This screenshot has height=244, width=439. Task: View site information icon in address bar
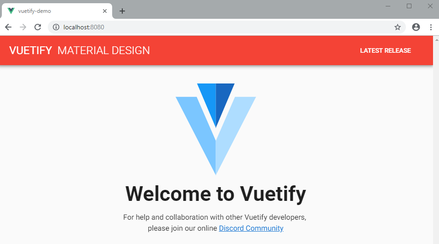pos(56,27)
